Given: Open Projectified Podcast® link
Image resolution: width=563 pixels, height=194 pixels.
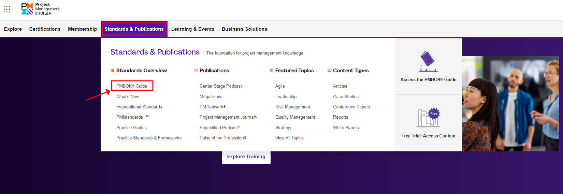Looking at the screenshot, I should (220, 128).
